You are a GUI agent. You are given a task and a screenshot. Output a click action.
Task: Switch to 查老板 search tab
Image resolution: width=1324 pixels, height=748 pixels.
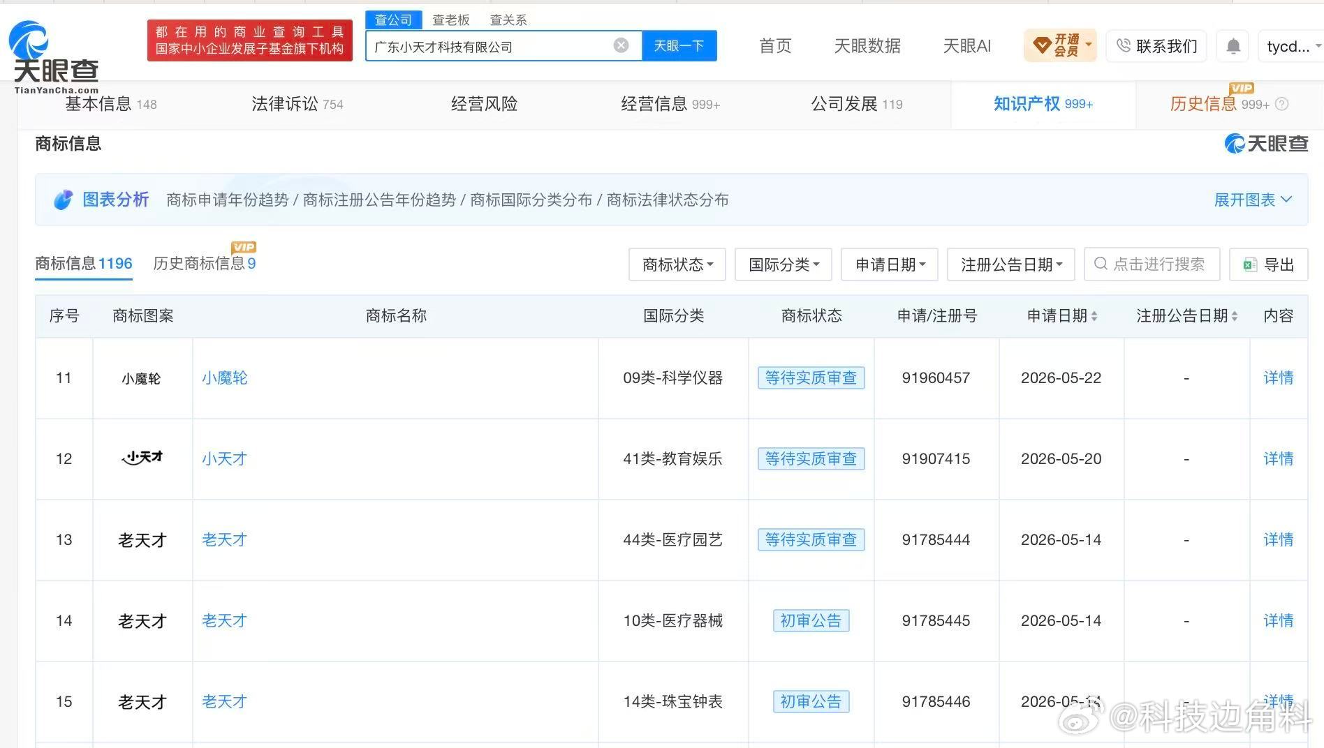coord(451,20)
